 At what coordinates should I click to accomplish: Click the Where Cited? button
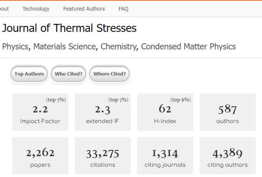(109, 74)
